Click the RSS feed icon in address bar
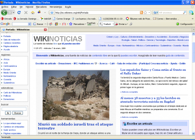195x140 pixels. 142,12
